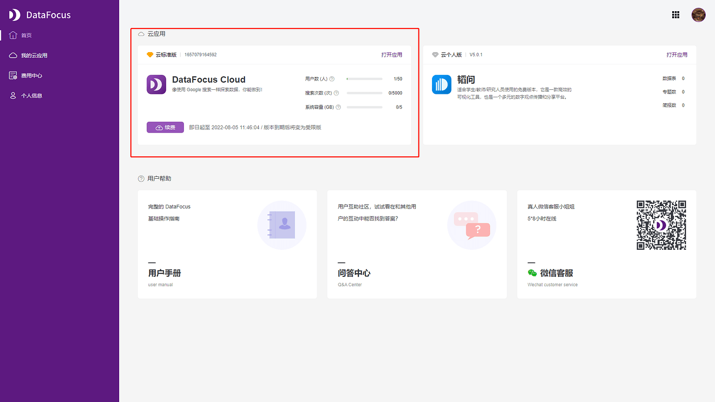This screenshot has width=715, height=402.
Task: Click the question icon next to 用户帮助
Action: tap(141, 179)
